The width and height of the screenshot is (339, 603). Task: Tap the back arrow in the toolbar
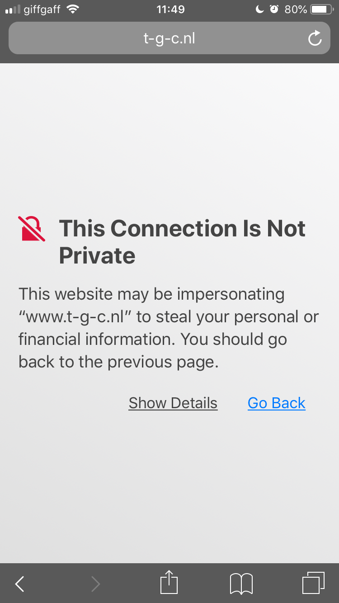point(19,584)
